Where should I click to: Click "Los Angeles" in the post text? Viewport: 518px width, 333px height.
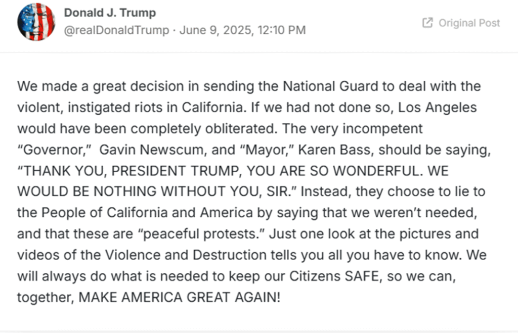tap(438, 108)
